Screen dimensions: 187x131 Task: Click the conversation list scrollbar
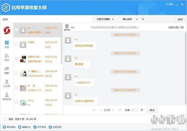[61, 43]
